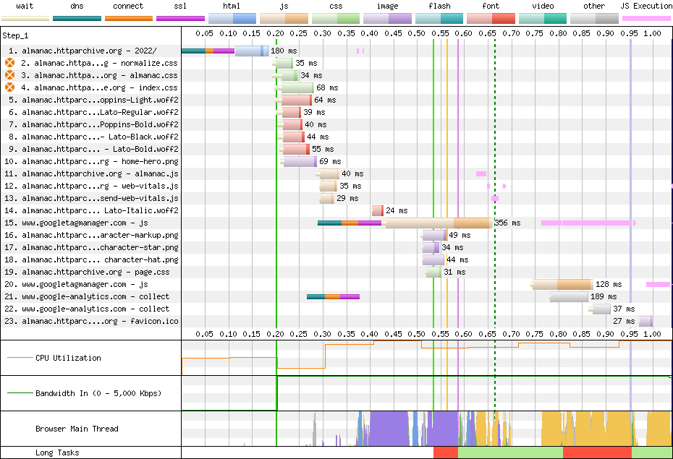Click the CPU Utilization label
The image size is (673, 459).
[68, 358]
